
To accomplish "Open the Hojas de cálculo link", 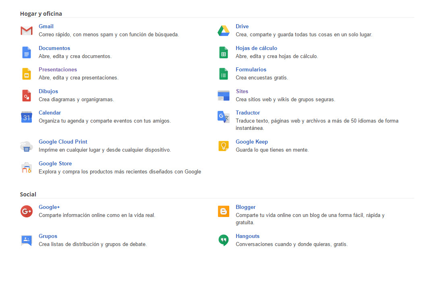I will click(256, 48).
